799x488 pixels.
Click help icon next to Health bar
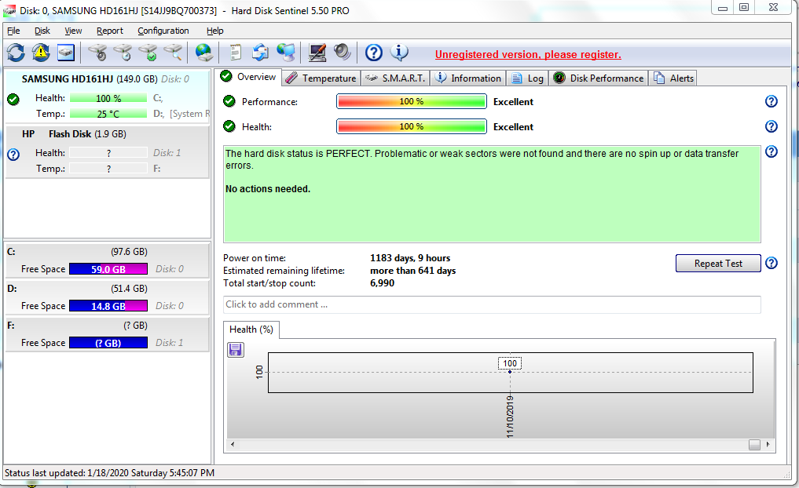[772, 126]
